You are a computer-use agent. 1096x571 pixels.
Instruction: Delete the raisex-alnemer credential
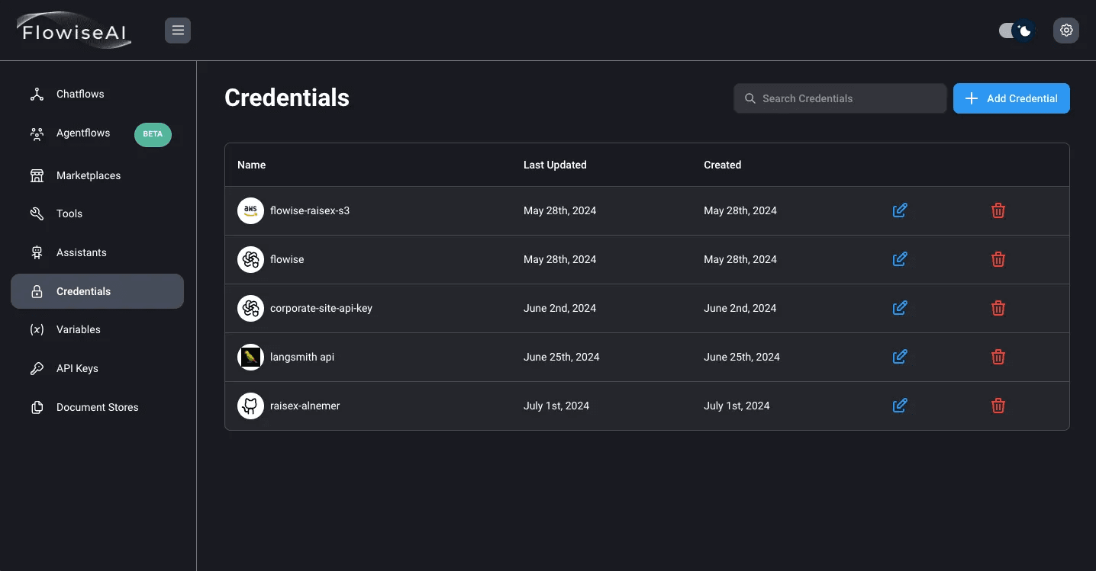click(x=998, y=406)
